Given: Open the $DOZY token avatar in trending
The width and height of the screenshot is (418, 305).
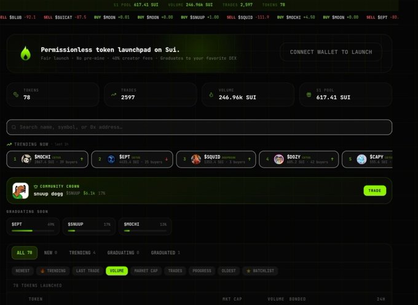Looking at the screenshot, I should (279, 159).
